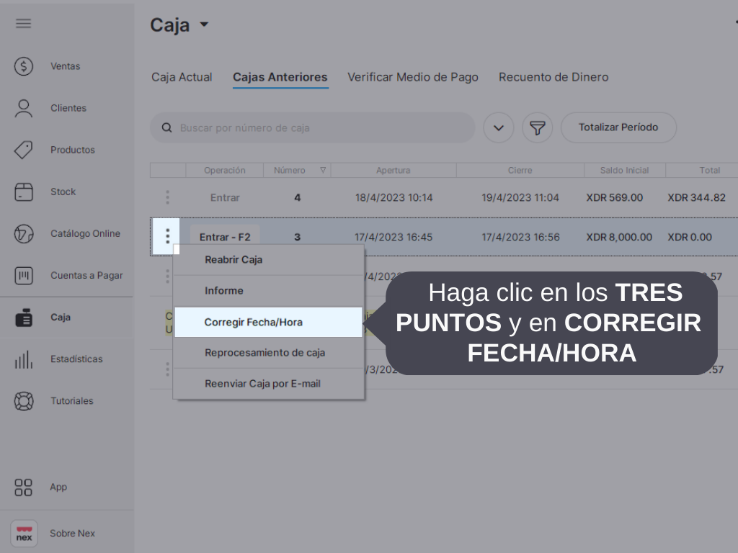The height and width of the screenshot is (553, 738).
Task: Switch to Recuento de Dinero tab
Action: pyautogui.click(x=553, y=77)
